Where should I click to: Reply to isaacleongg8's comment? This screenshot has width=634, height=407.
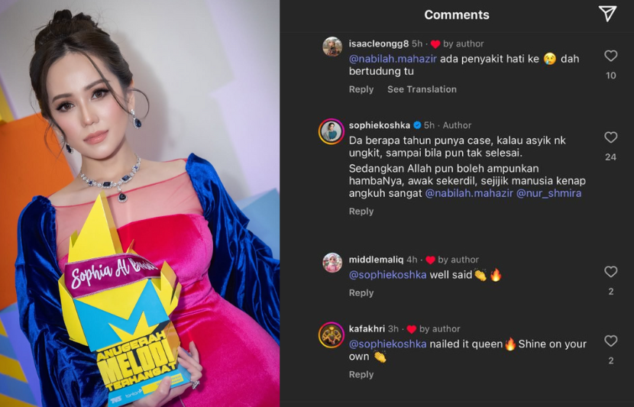tap(361, 89)
